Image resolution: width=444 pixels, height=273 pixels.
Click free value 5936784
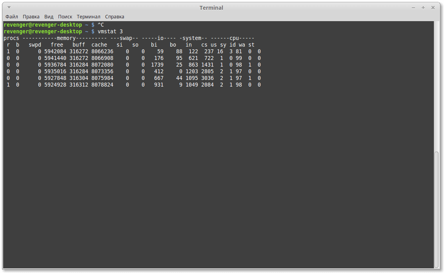(x=55, y=65)
